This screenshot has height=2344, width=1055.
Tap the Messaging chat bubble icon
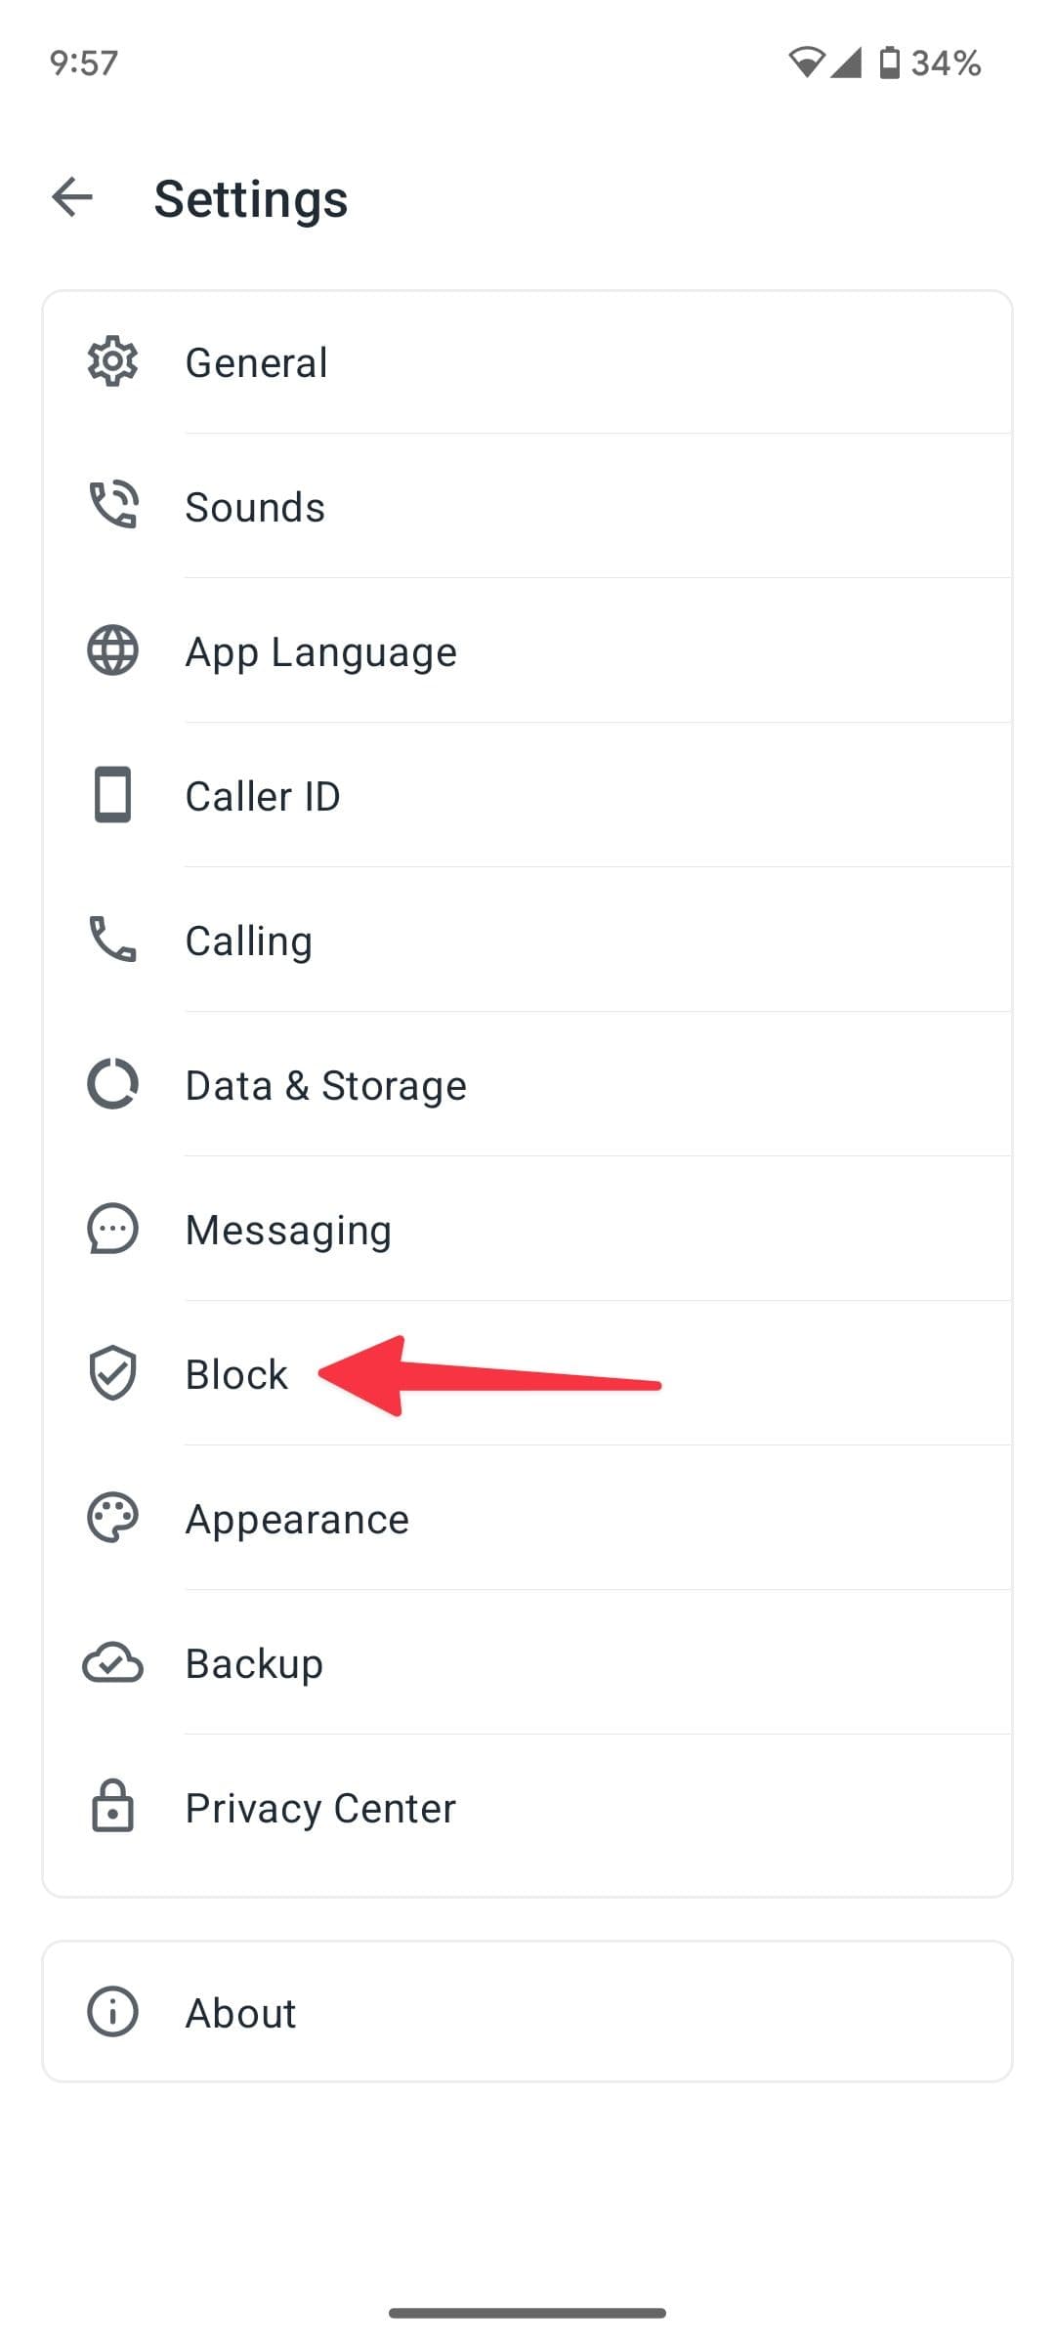(112, 1229)
